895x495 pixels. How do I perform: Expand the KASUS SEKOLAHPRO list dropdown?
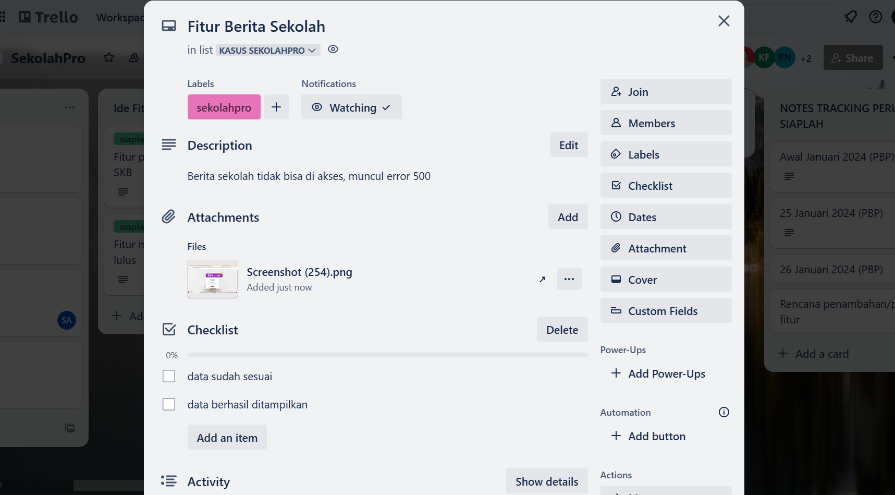(x=267, y=51)
